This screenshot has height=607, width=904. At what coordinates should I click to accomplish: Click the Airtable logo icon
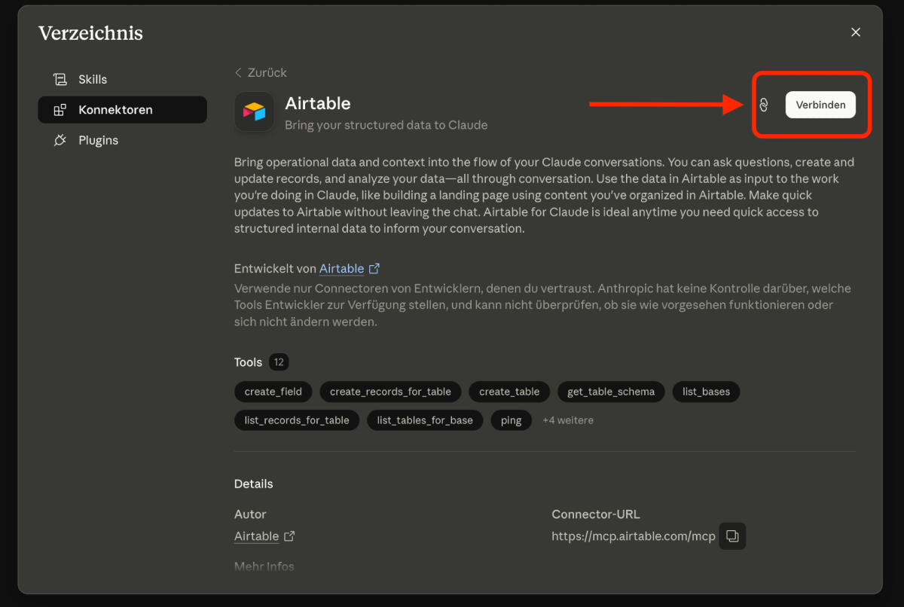[x=254, y=112]
